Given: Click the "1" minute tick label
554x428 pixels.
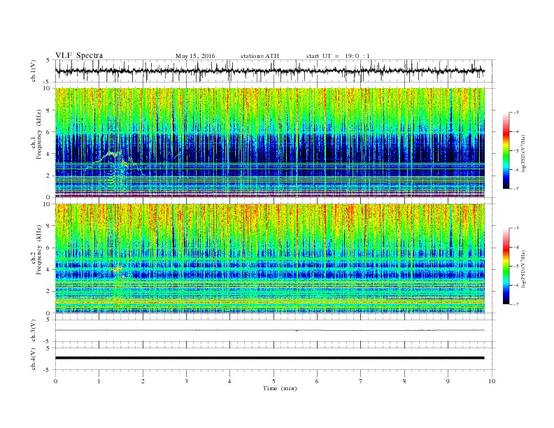Looking at the screenshot, I should pyautogui.click(x=99, y=381).
